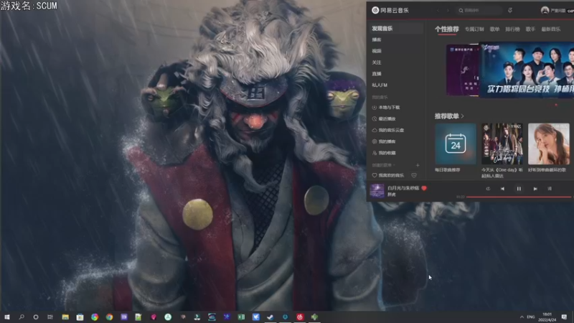Add a new playlist with plus icon
This screenshot has width=574, height=323.
point(418,165)
